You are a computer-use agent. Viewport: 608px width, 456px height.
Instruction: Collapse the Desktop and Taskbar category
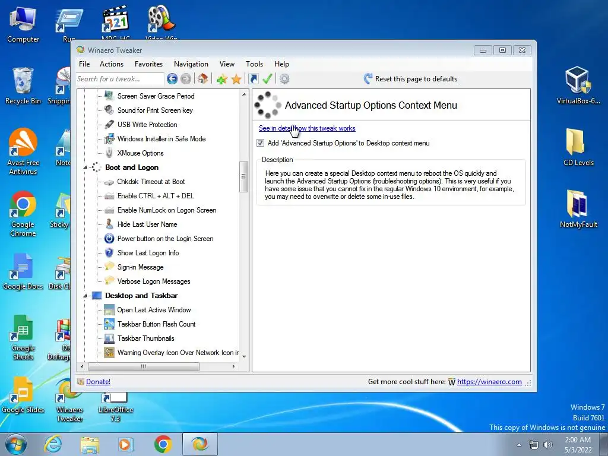85,296
